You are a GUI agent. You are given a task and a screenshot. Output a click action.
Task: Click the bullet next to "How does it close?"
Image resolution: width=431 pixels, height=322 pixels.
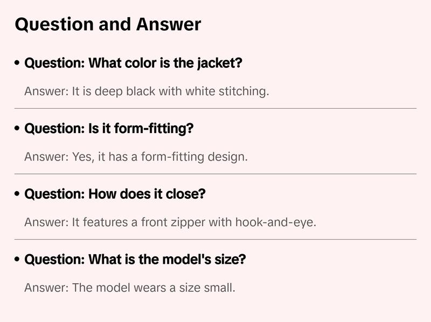click(x=18, y=194)
